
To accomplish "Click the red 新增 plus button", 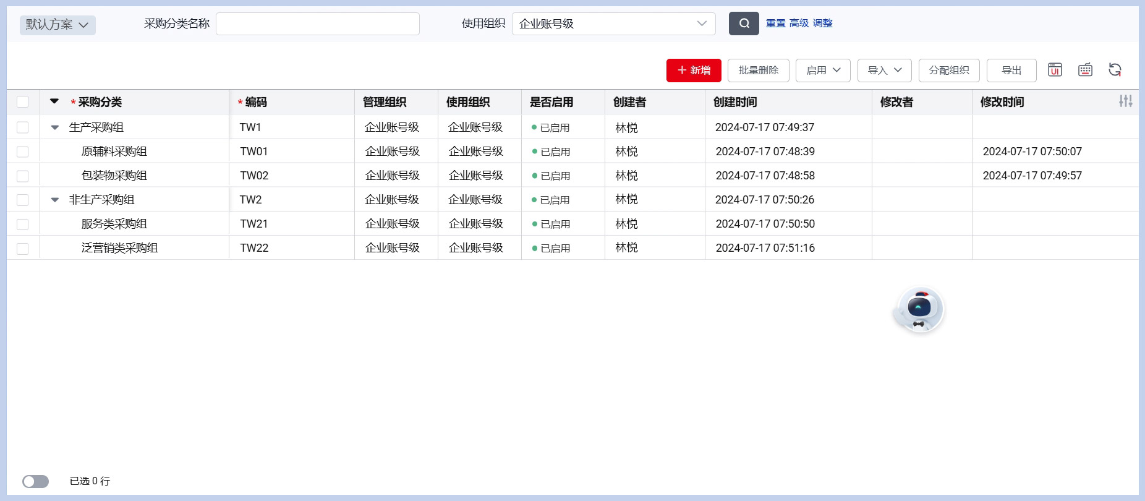I will point(694,71).
